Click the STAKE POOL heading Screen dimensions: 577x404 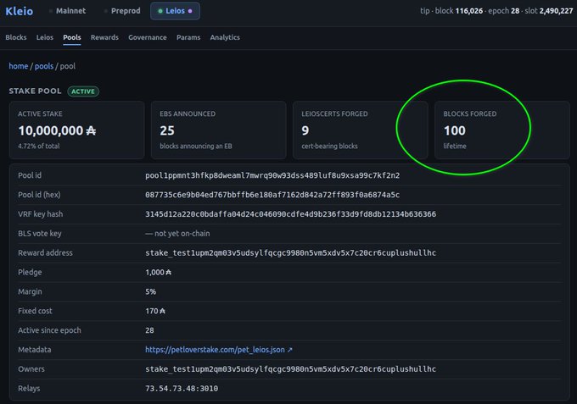coord(35,91)
